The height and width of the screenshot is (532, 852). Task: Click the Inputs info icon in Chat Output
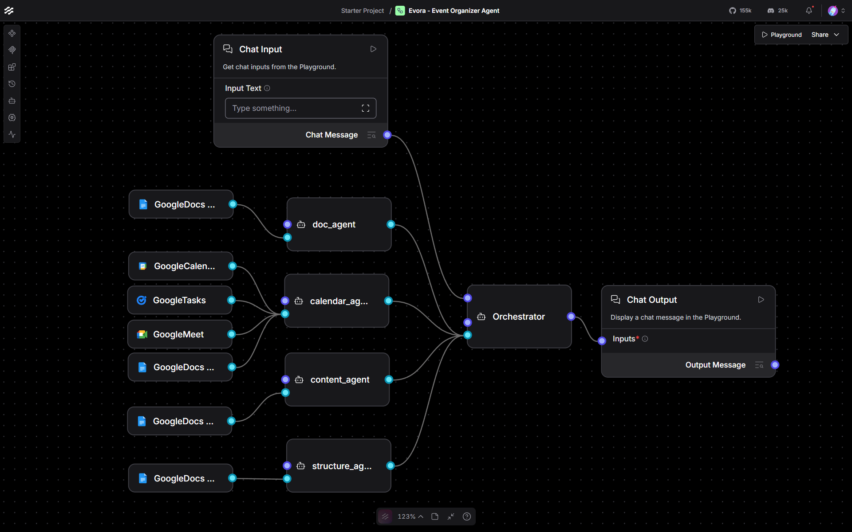coord(645,339)
